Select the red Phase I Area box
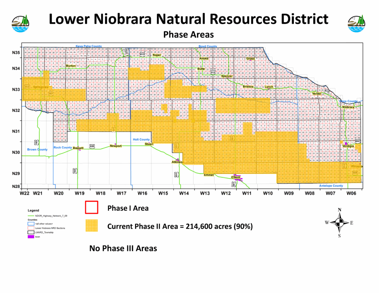The image size is (379, 293). pos(91,207)
